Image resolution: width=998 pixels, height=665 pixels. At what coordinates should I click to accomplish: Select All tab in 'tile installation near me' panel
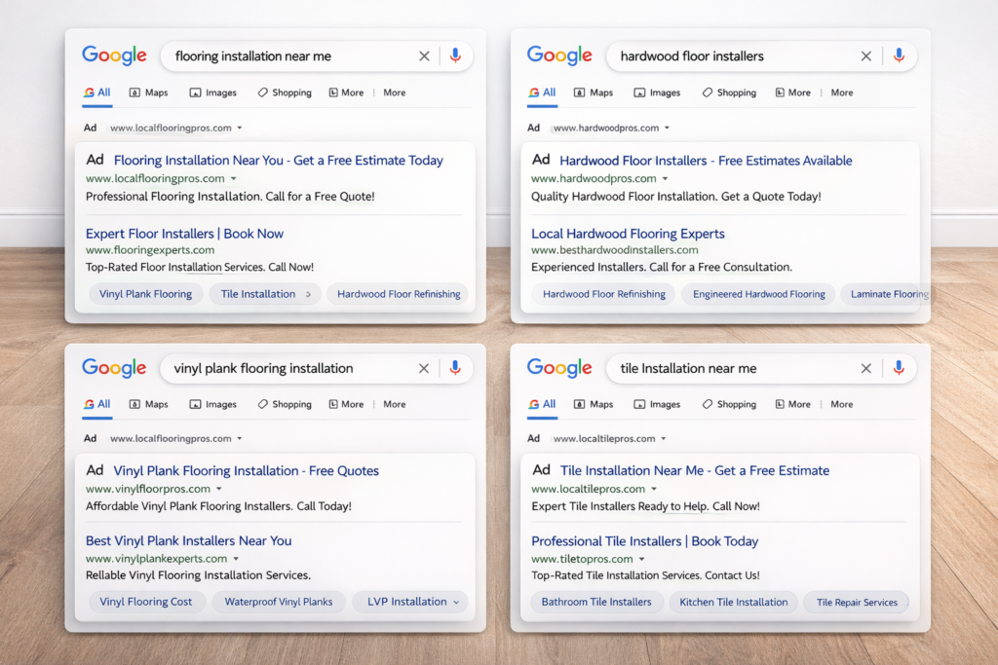point(542,404)
